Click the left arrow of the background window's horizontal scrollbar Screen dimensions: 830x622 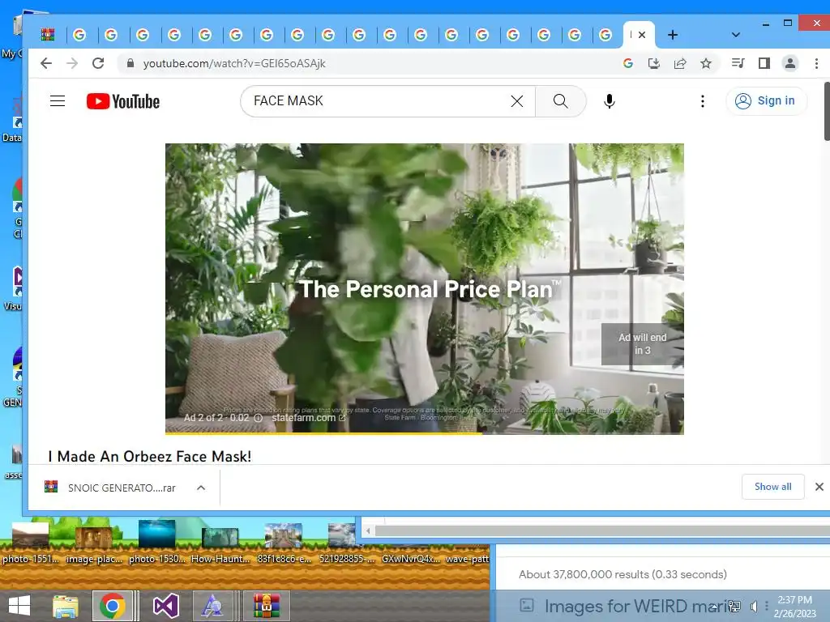point(368,530)
